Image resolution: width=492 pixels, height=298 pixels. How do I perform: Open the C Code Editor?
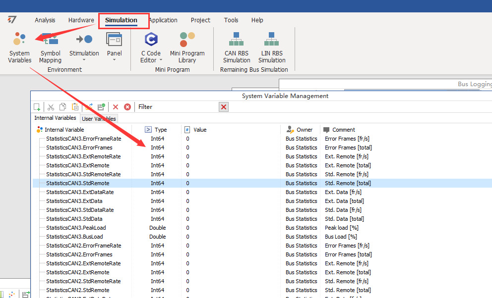click(150, 45)
